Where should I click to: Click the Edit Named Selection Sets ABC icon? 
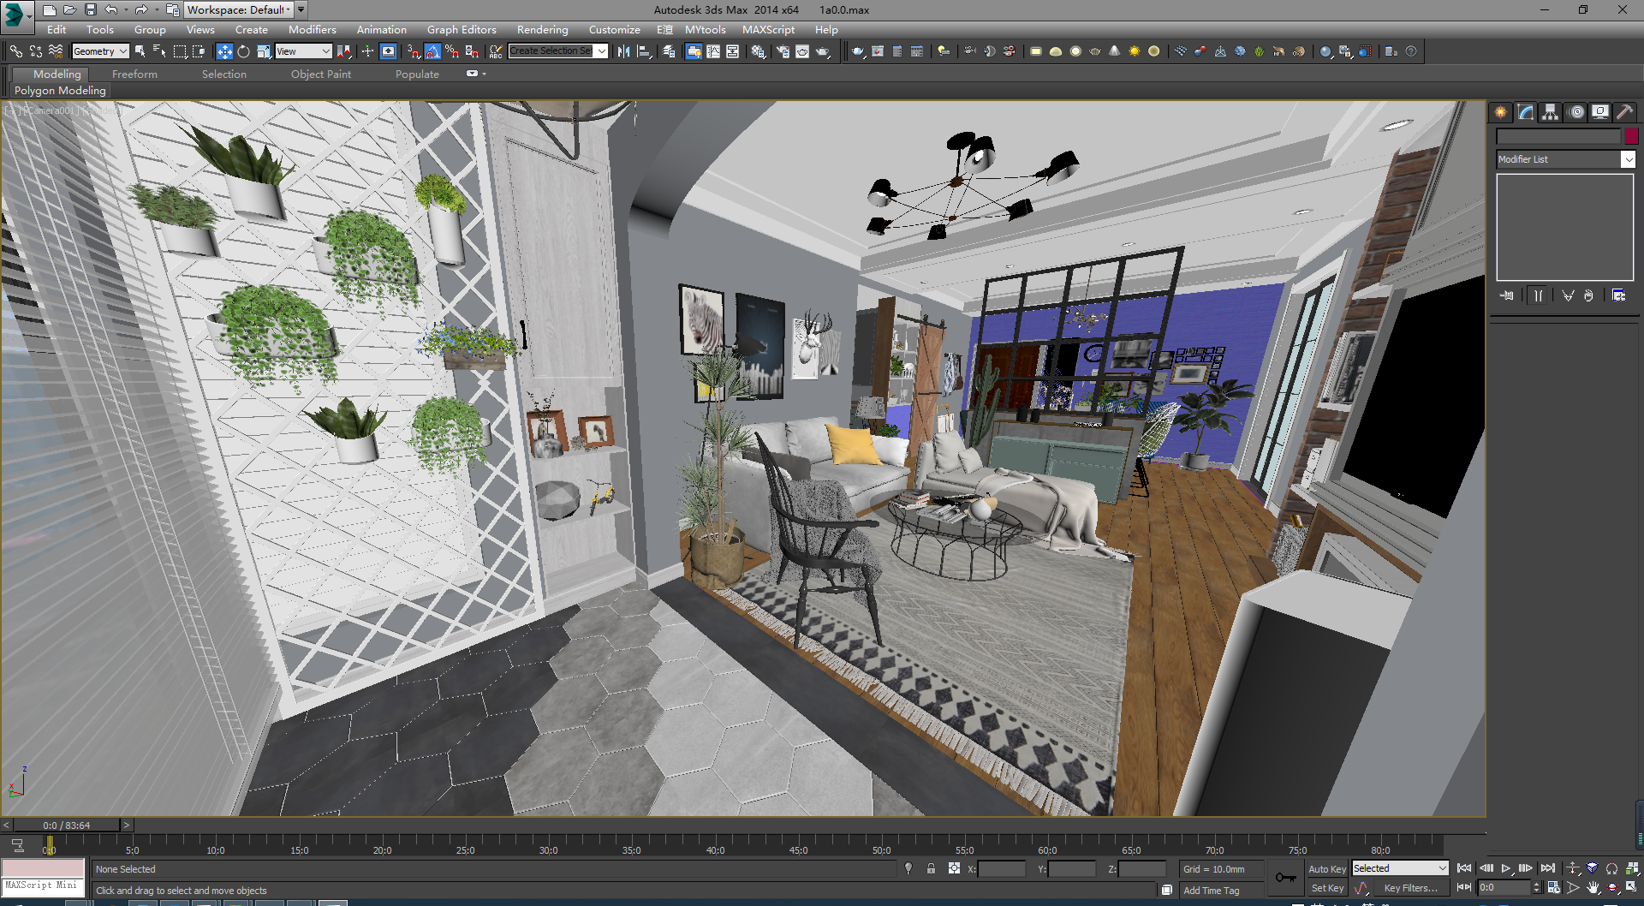[x=496, y=51]
